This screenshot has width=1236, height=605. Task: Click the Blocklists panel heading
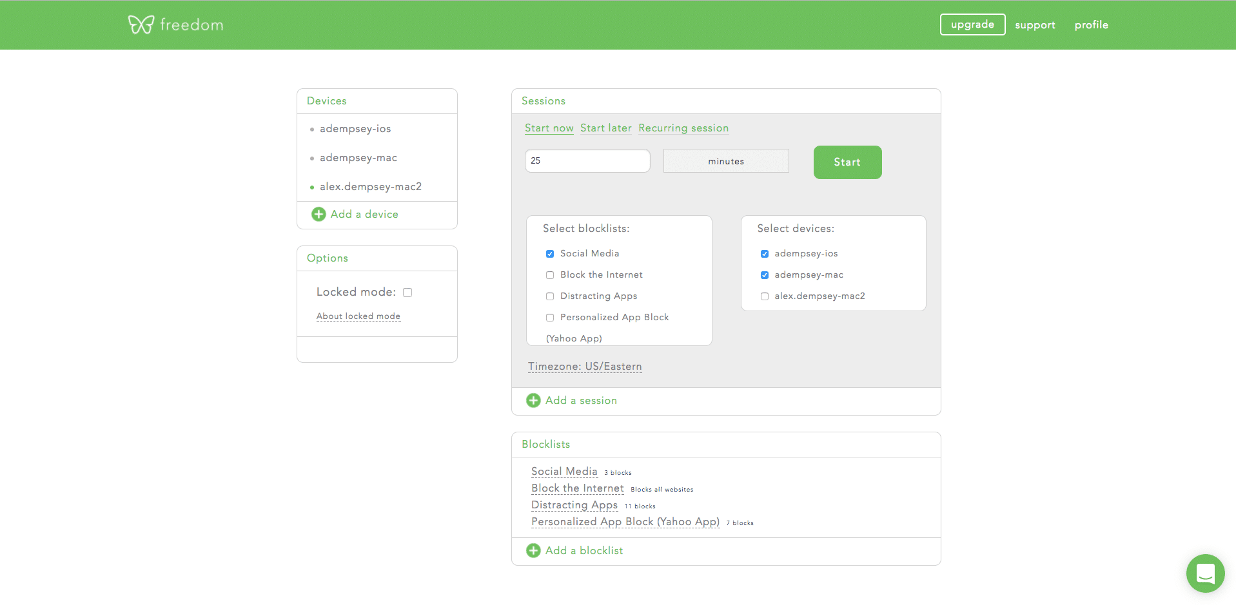click(x=546, y=445)
